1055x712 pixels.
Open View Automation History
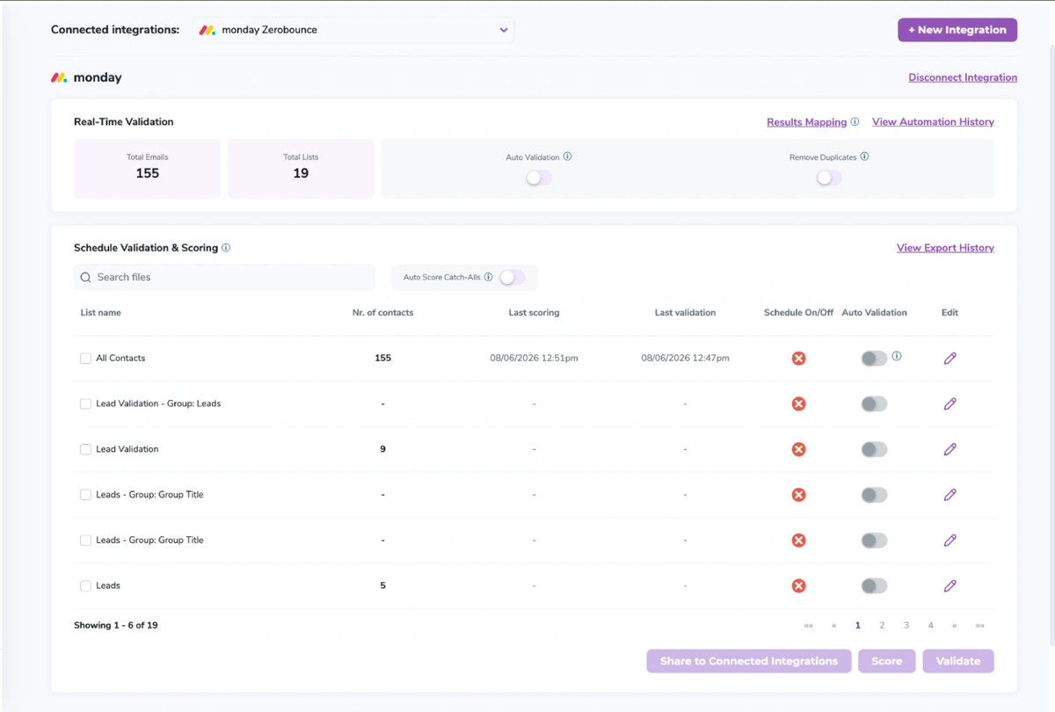pos(933,122)
